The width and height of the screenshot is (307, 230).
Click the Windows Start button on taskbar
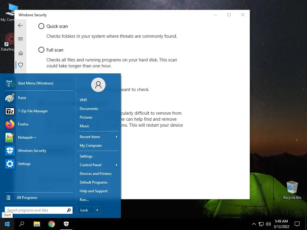click(x=7, y=224)
